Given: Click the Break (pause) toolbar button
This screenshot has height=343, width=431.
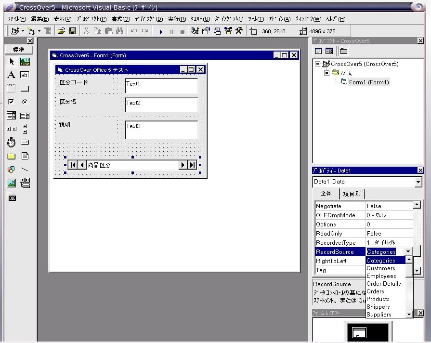Looking at the screenshot, I should click(x=172, y=32).
